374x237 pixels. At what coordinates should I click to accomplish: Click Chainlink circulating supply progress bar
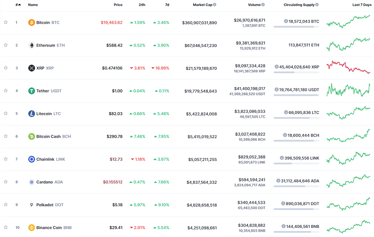tap(296, 163)
